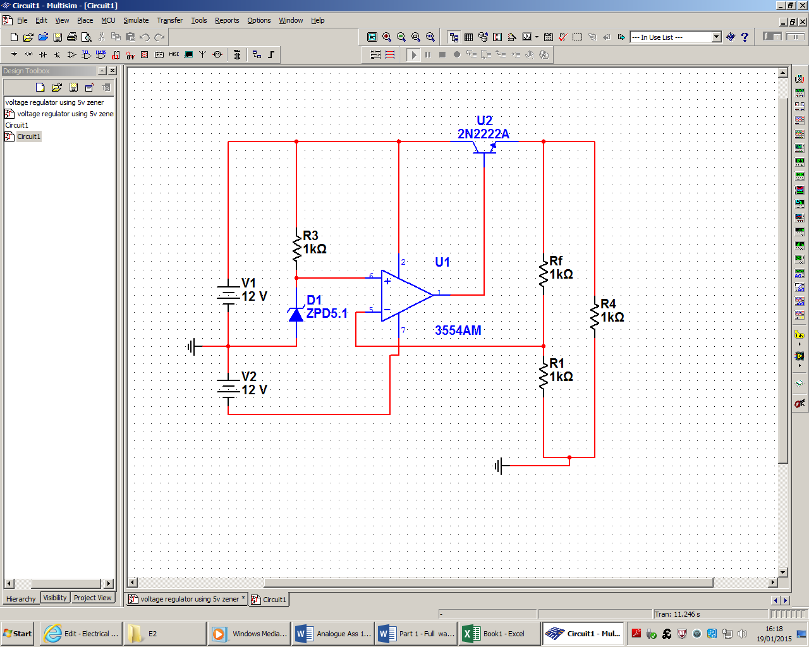Image resolution: width=809 pixels, height=647 pixels.
Task: Open the Transfer menu
Action: point(170,20)
